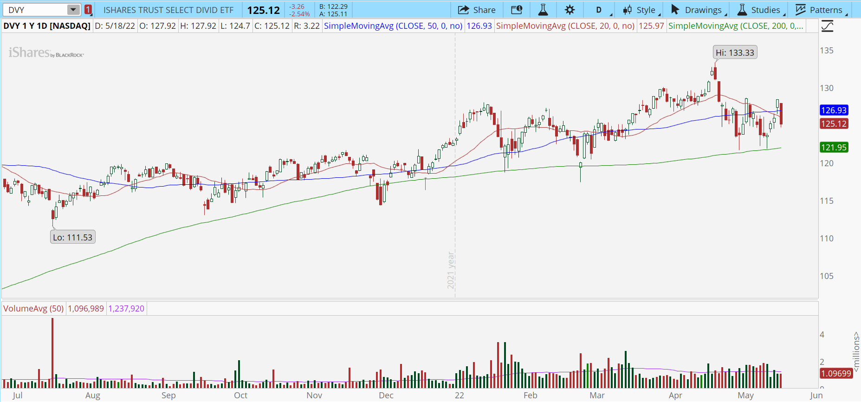
Task: Click the Nov label on the time axis
Action: 314,396
